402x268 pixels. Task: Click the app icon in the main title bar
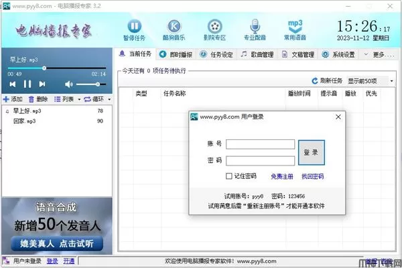(6, 6)
